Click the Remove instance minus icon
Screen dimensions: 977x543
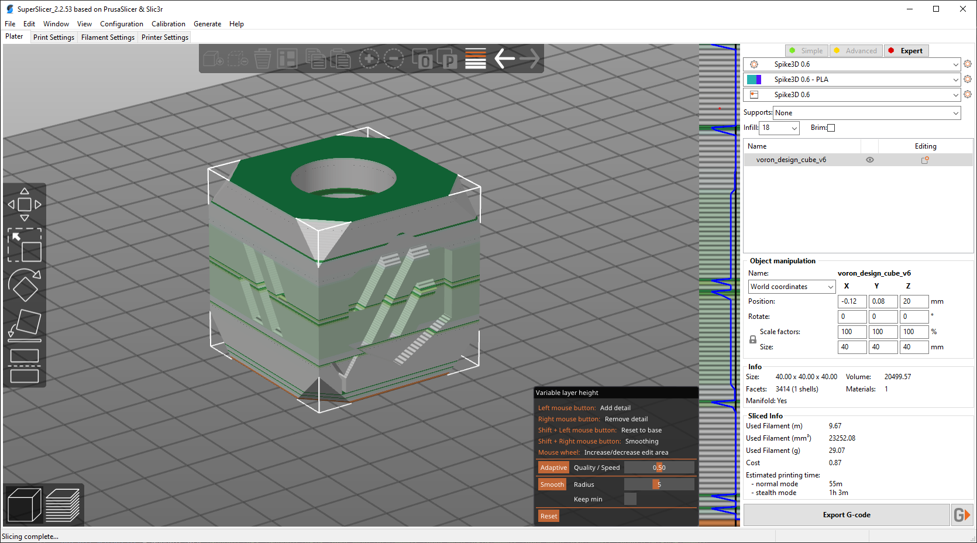(x=393, y=59)
